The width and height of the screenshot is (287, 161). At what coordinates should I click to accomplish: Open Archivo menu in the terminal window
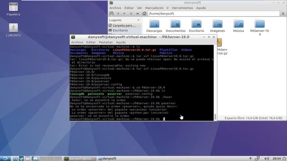tap(77, 42)
